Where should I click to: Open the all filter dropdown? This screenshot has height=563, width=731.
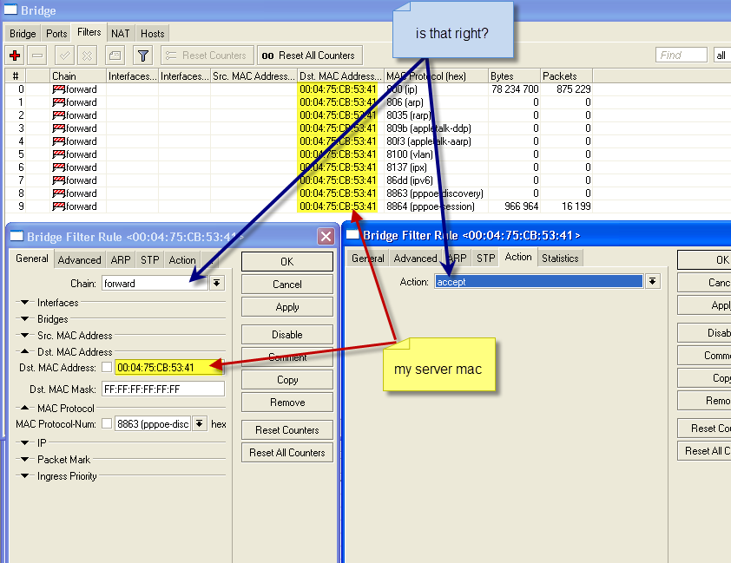(722, 54)
